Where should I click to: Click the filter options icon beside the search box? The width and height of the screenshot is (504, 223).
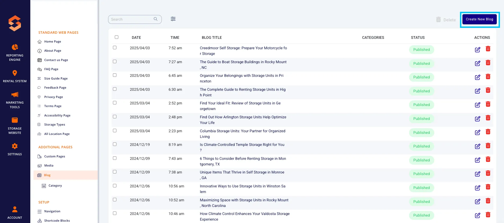[x=173, y=19]
